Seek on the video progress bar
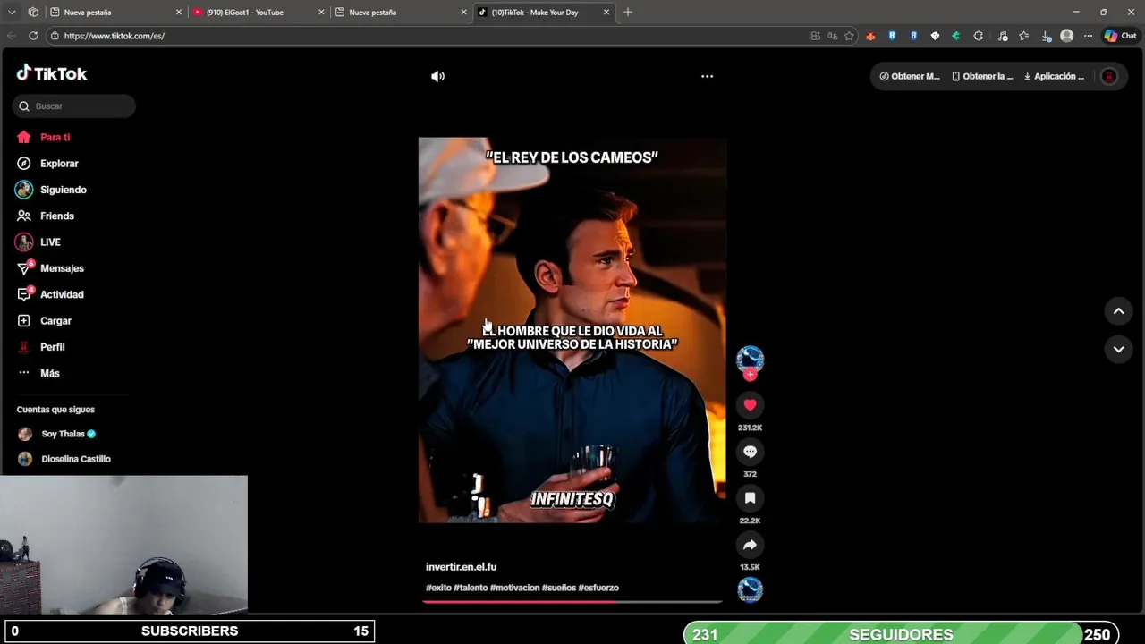The width and height of the screenshot is (1145, 644). (x=572, y=602)
